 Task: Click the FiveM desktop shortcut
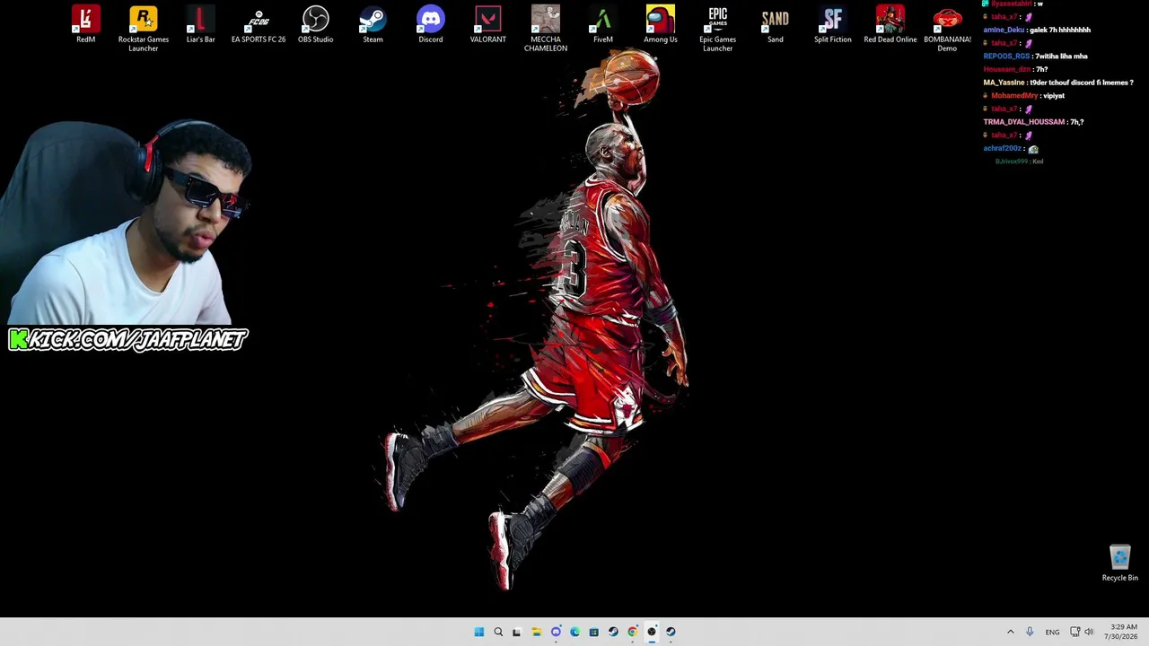pos(603,25)
